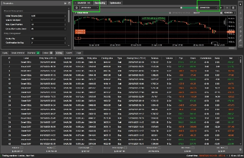The width and height of the screenshot is (244, 158).
Task: Click the backtest period start slider handle
Action: (181, 8)
